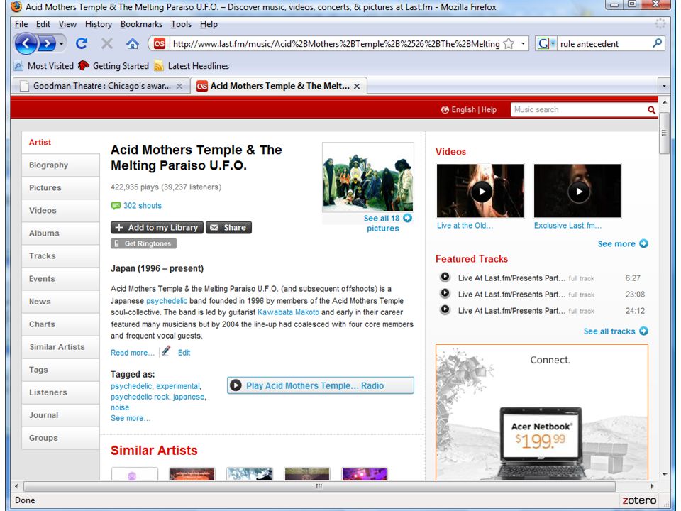Click the psychedelic link in the biography
Image resolution: width=681 pixels, height=511 pixels.
pos(167,301)
